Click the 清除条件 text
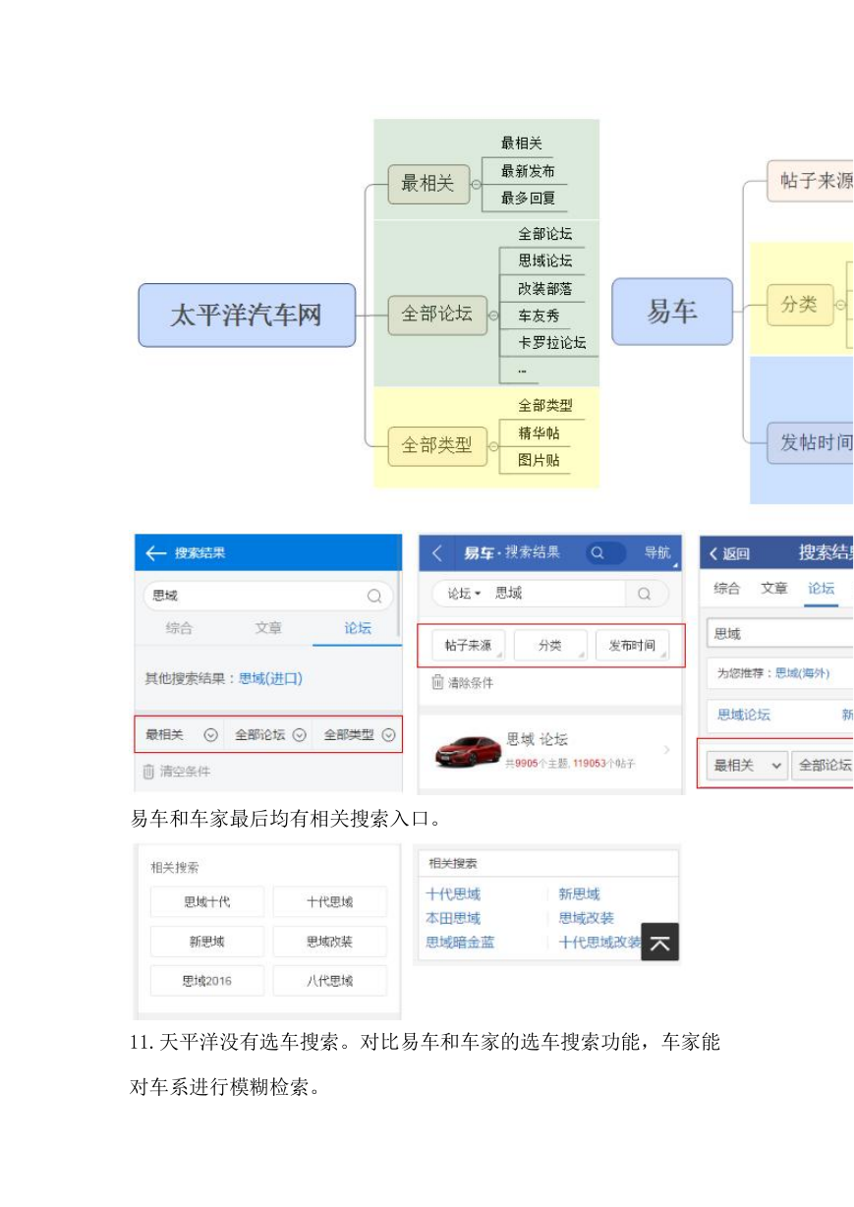Viewport: 854px width, 1207px height. [471, 682]
